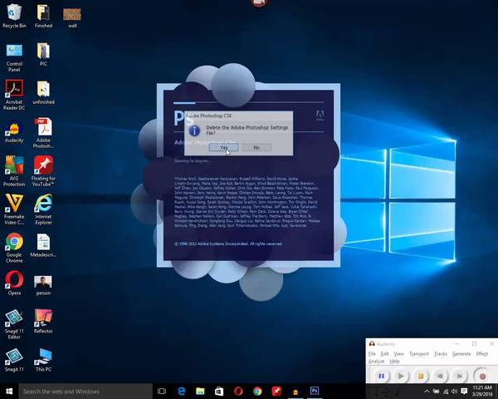Skip to end in Audacity
Image resolution: width=498 pixels, height=399 pixels.
coord(460,376)
